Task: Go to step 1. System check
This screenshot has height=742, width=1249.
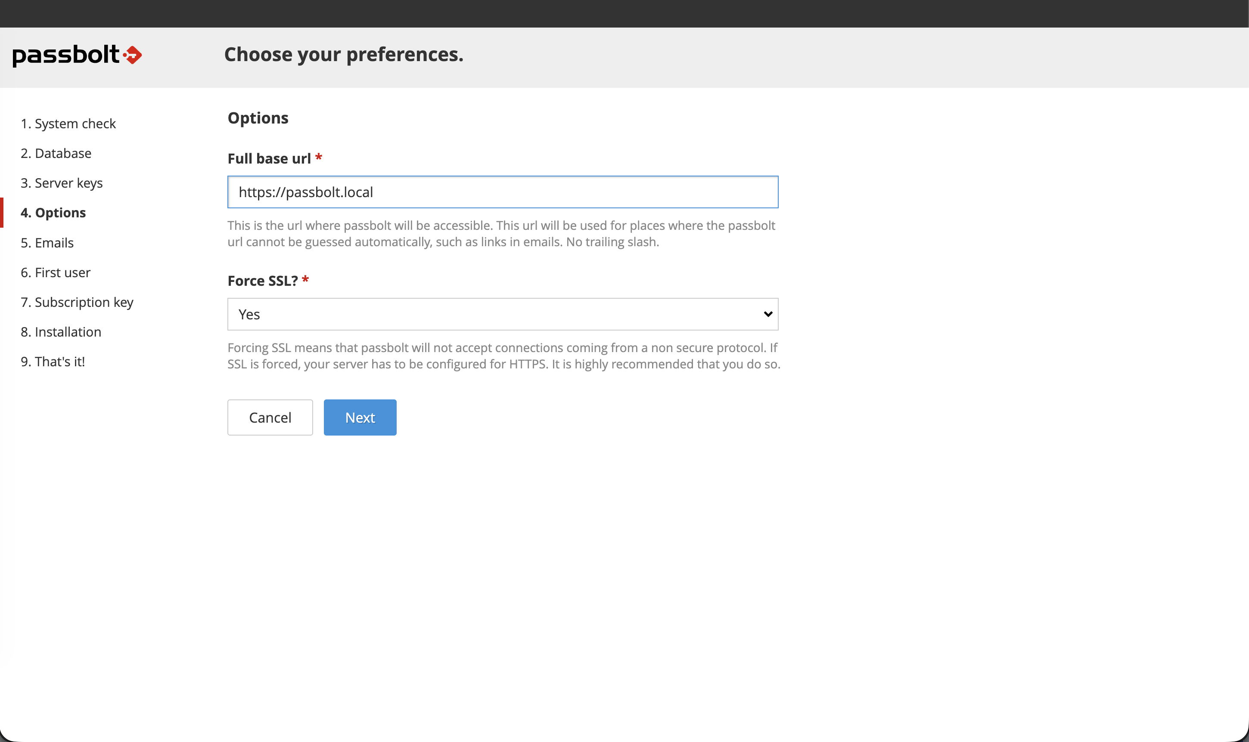Action: pos(68,124)
